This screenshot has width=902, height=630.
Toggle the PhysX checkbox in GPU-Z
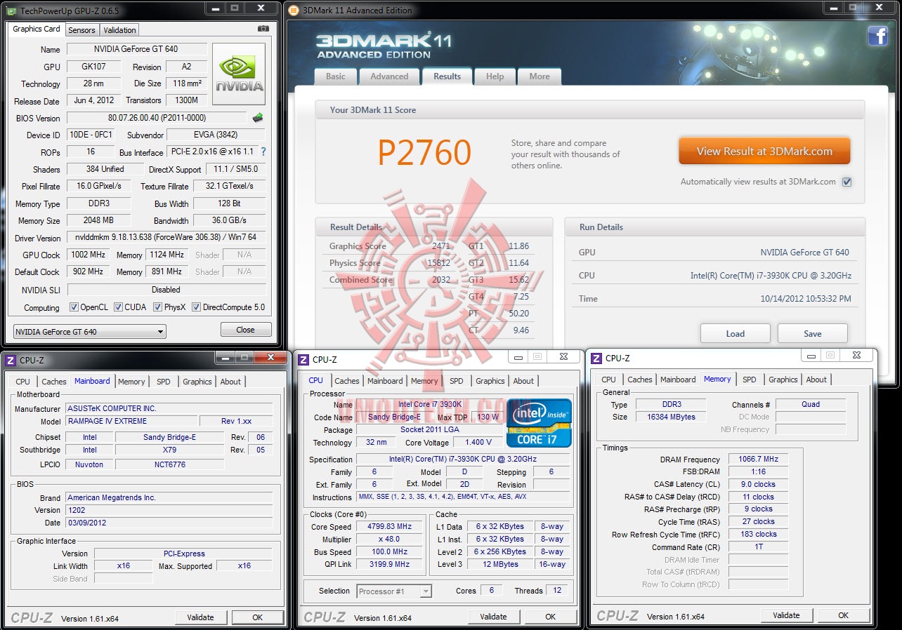tap(157, 307)
